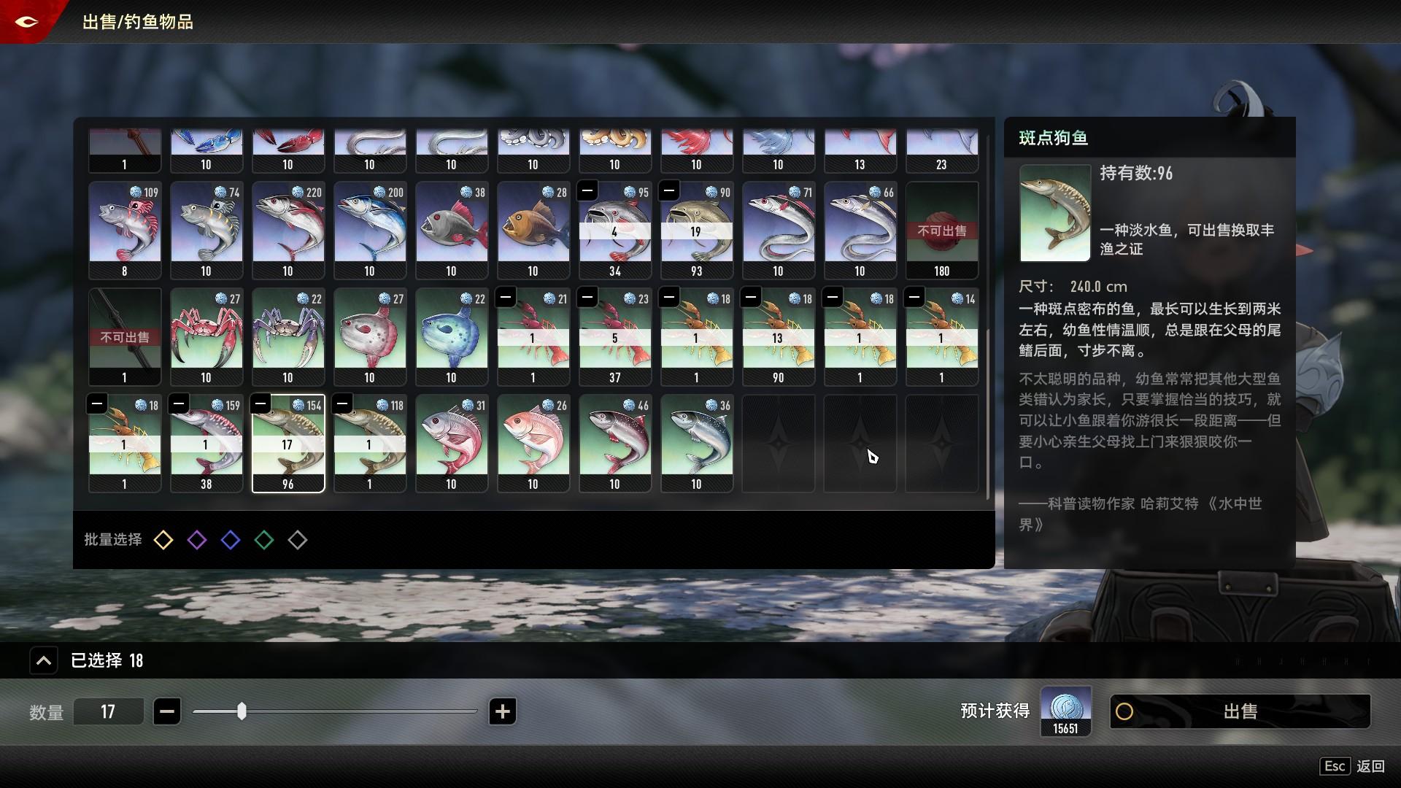
Task: Select the red crab card priced 27
Action: coord(206,336)
